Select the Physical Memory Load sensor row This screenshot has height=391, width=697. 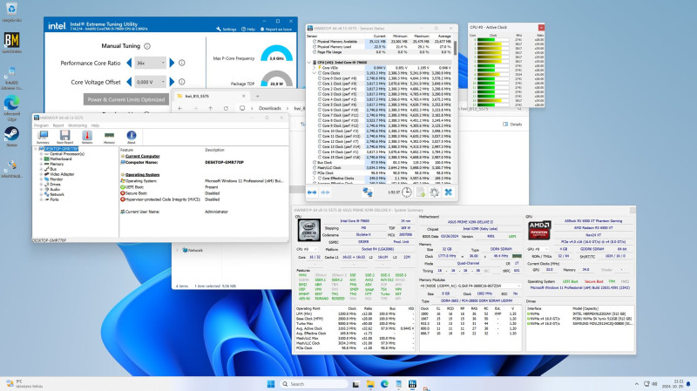[x=380, y=47]
